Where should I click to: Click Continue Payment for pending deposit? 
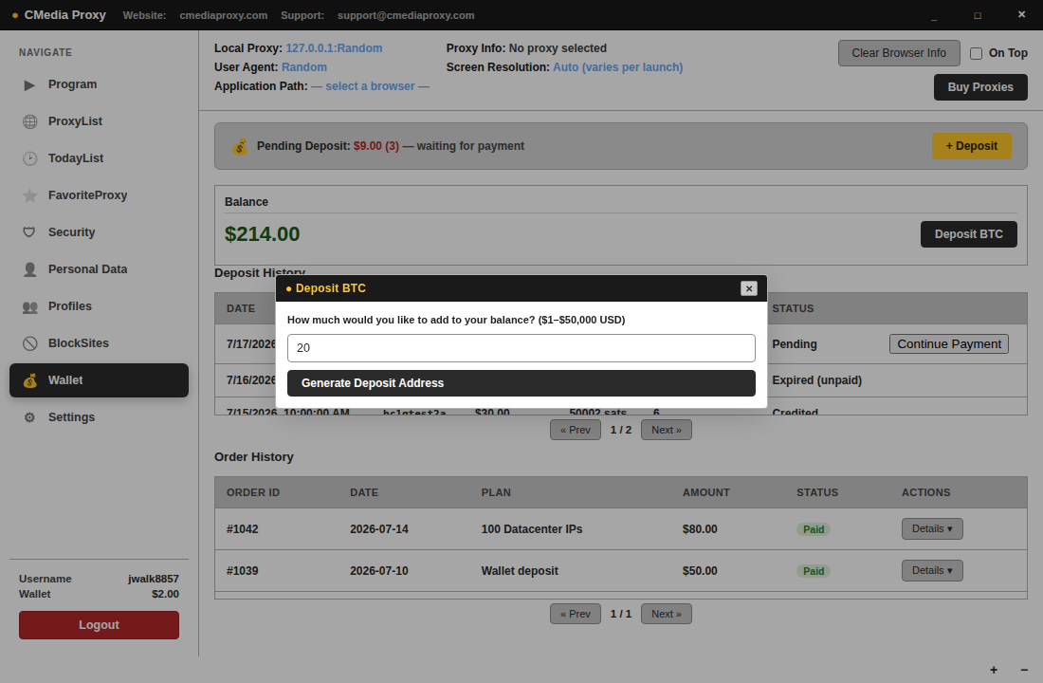point(948,344)
